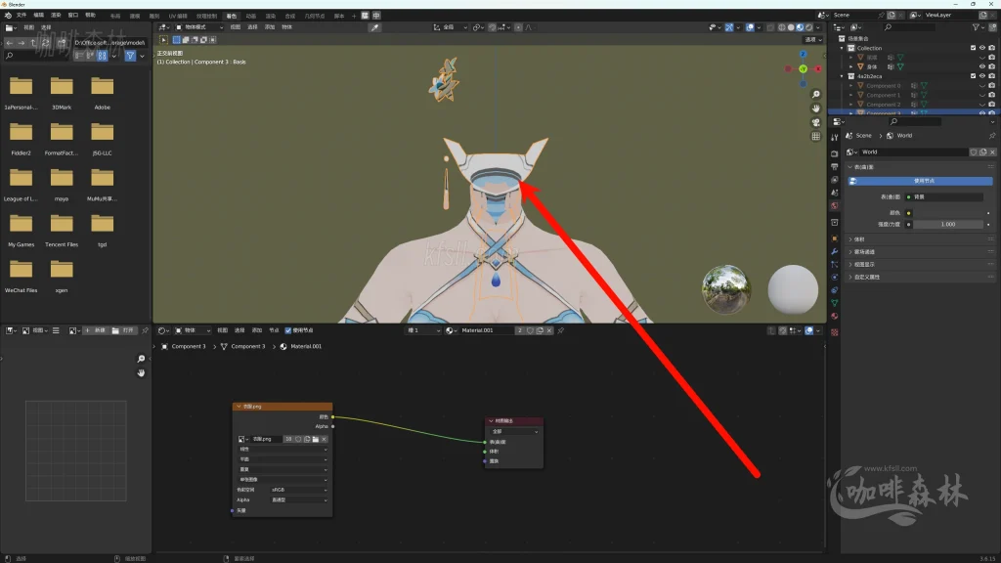Image resolution: width=1001 pixels, height=563 pixels.
Task: Select thumbnail display mode in file browser
Action: click(x=102, y=56)
